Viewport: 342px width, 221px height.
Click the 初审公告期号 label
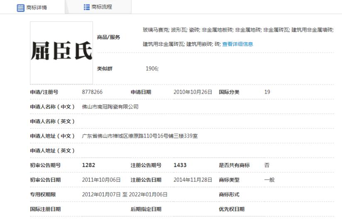[45, 165]
